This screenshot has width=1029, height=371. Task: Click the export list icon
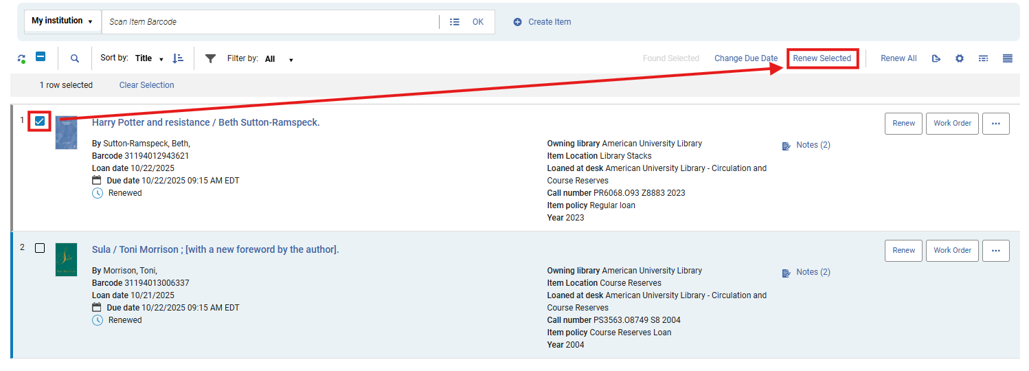pos(936,58)
